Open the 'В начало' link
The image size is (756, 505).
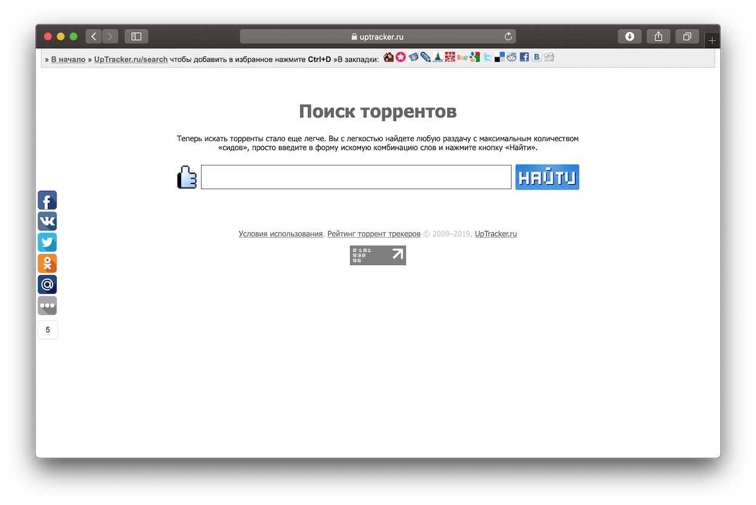pos(68,60)
